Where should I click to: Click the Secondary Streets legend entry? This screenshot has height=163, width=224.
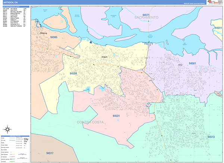pyautogui.click(x=5, y=147)
